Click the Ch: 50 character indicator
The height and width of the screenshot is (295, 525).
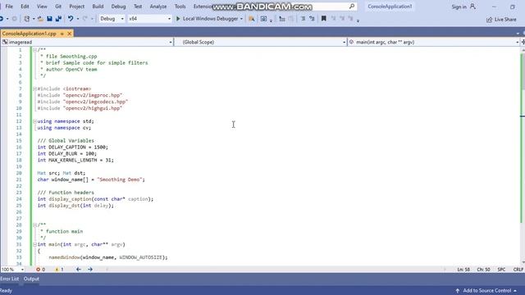point(483,270)
